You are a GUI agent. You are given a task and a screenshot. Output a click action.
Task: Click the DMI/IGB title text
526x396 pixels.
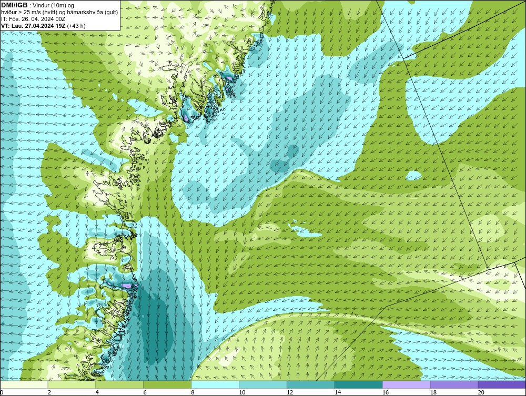tap(14, 5)
